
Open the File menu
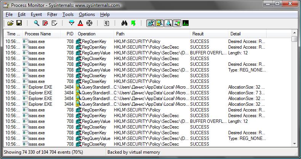click(x=9, y=14)
